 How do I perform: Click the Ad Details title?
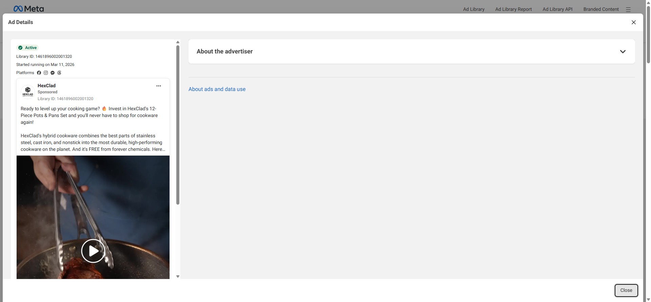pos(21,22)
